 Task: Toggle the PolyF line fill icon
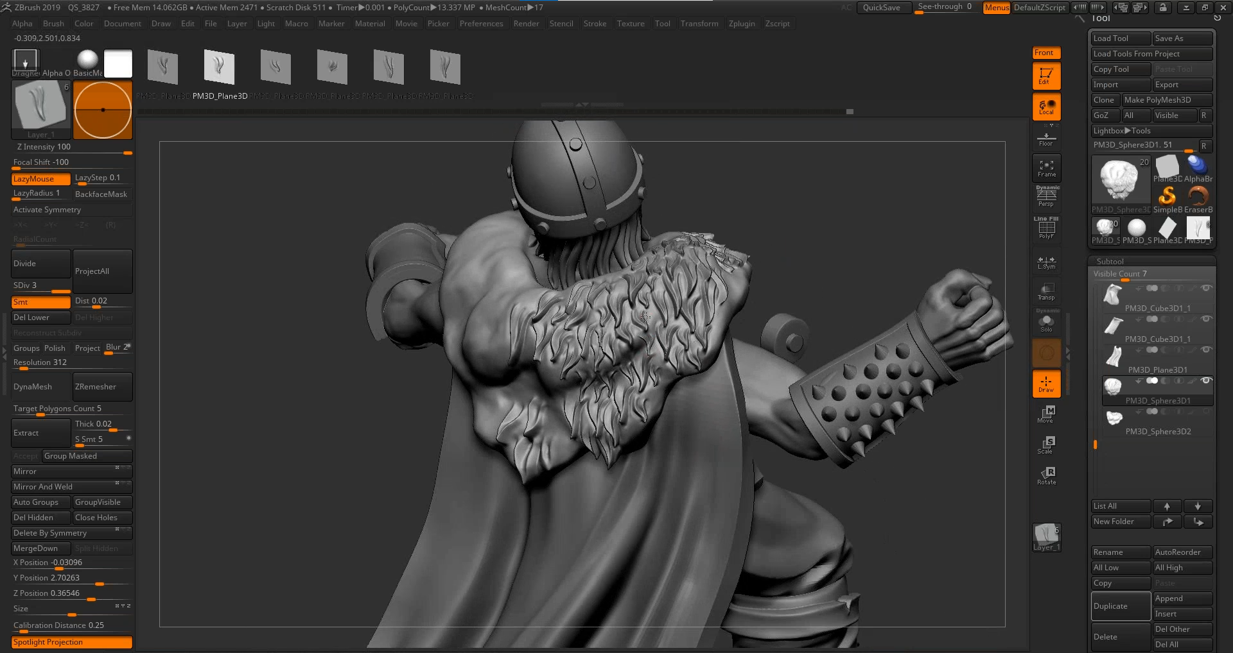pos(1046,228)
